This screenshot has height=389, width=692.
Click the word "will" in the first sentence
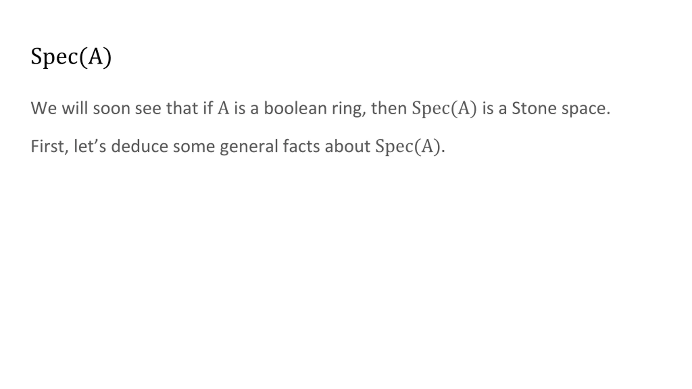point(75,108)
